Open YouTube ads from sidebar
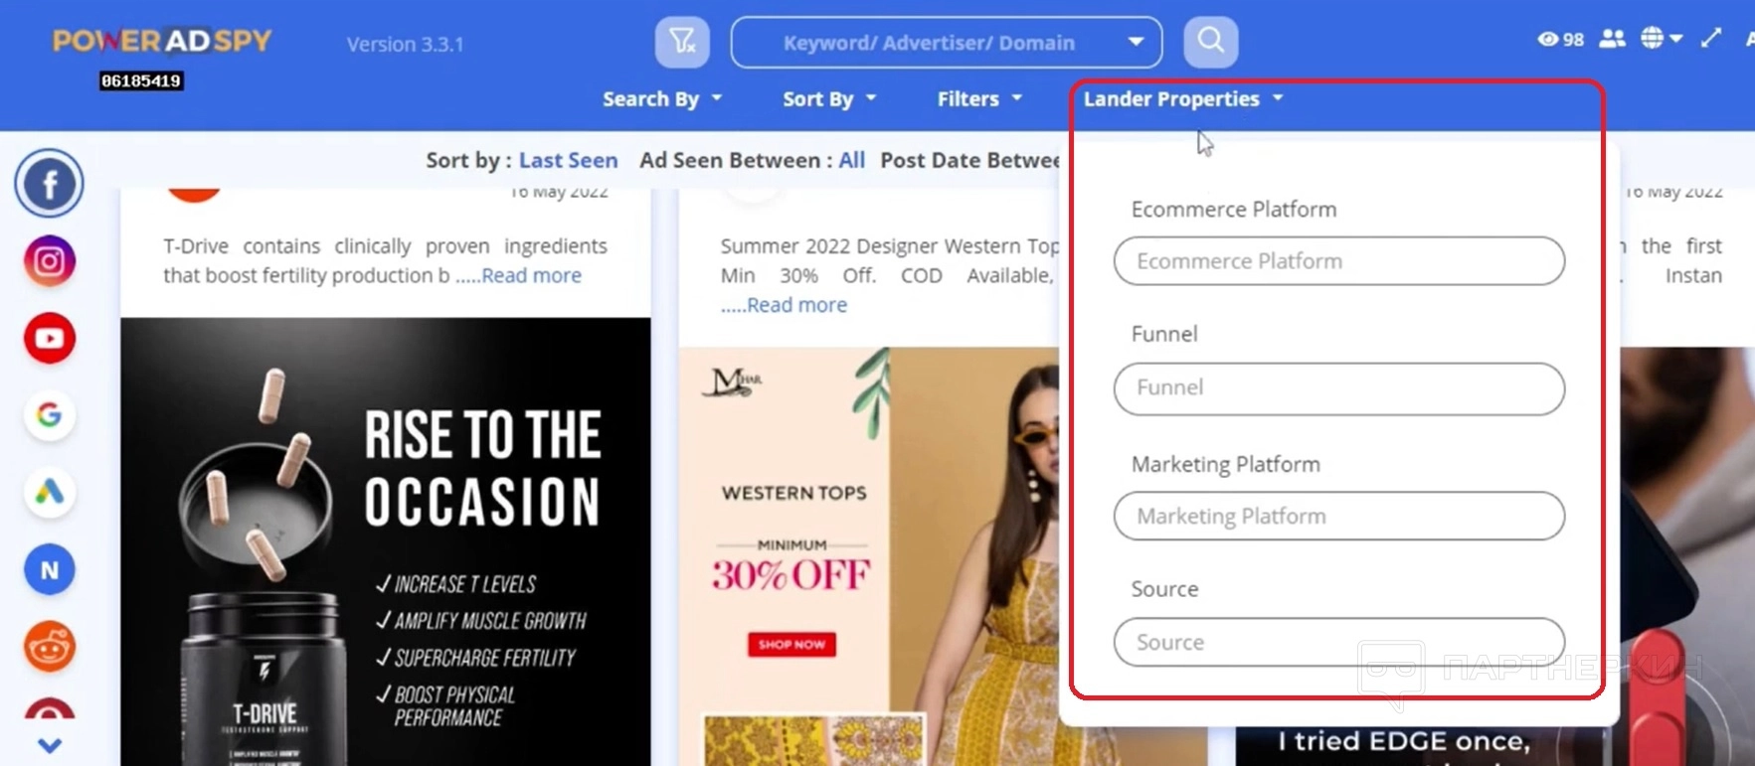The height and width of the screenshot is (766, 1755). pos(49,339)
